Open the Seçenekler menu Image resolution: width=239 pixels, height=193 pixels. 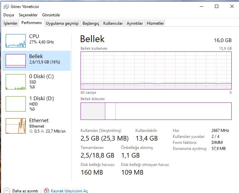[28, 15]
